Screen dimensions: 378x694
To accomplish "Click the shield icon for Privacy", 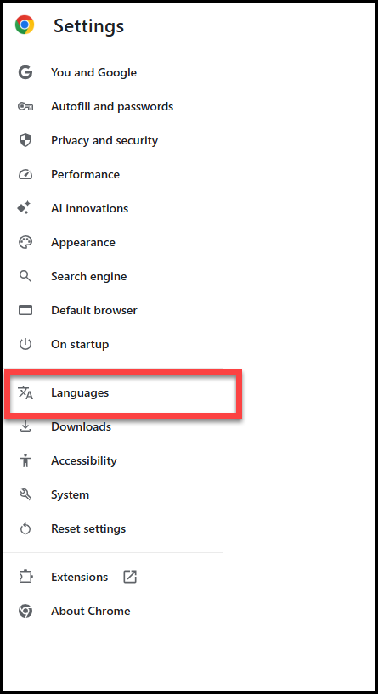I will coord(25,140).
